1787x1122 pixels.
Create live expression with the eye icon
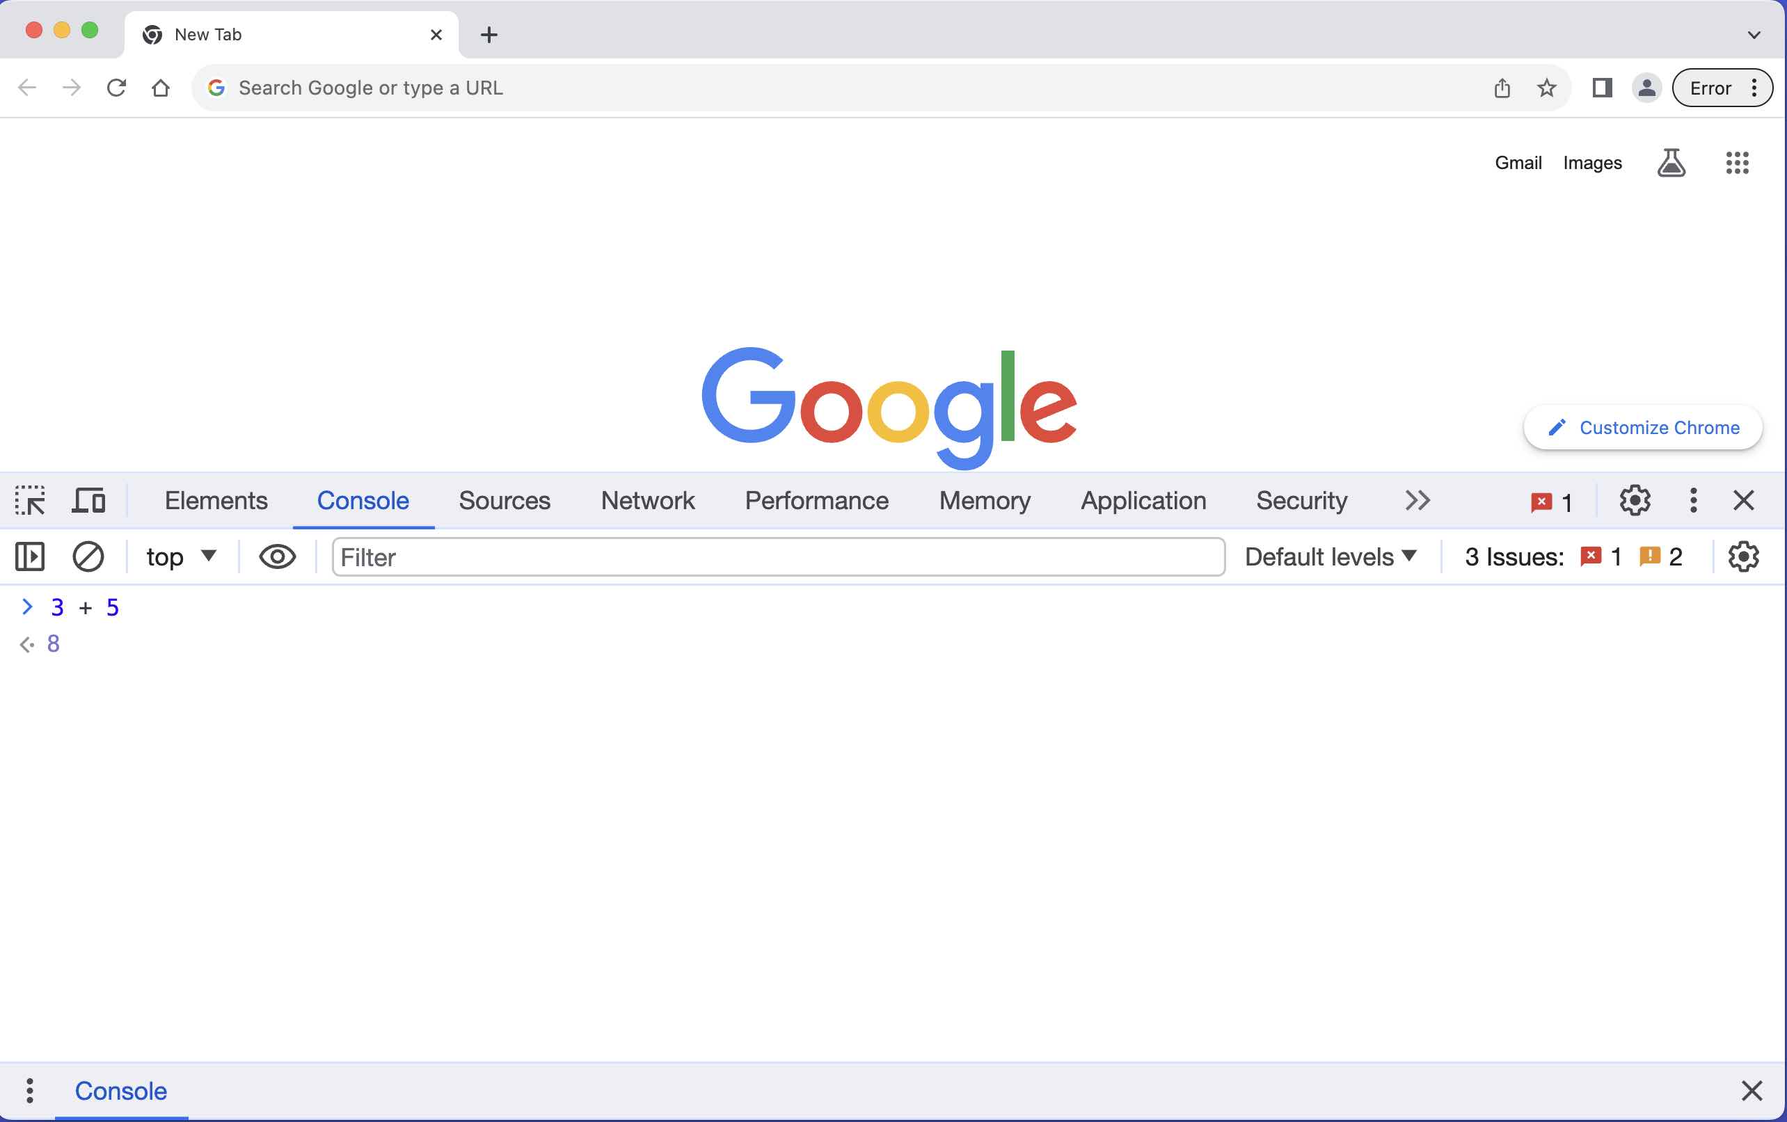(278, 557)
